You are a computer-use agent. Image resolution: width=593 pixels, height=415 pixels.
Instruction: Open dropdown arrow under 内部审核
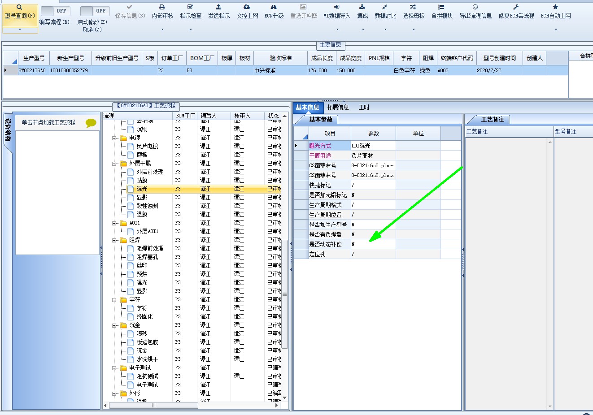(x=162, y=30)
